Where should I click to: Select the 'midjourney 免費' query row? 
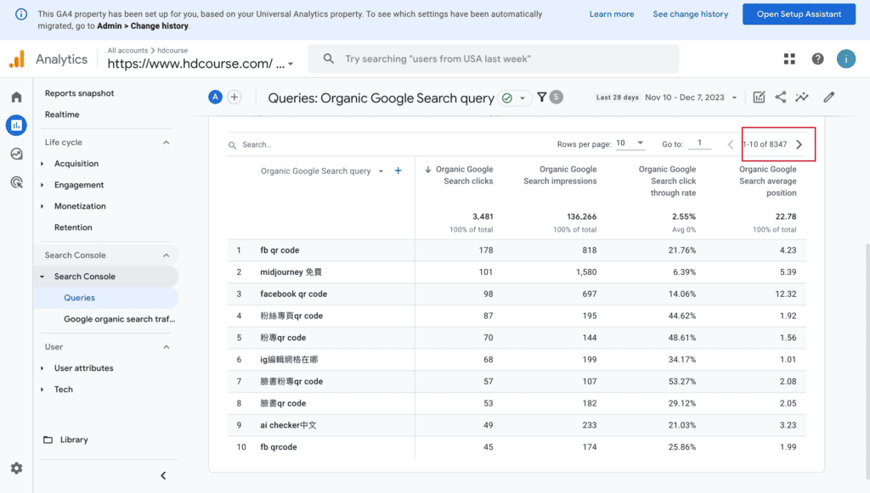[516, 272]
